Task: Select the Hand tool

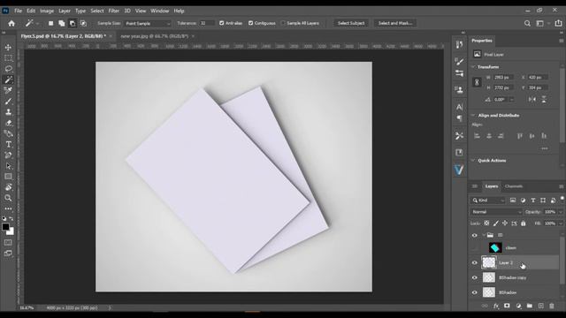Action: 8,187
